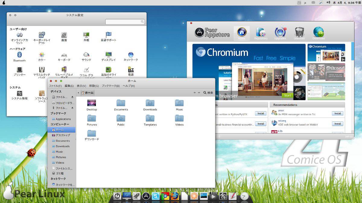This screenshot has height=203, width=362.
Task: Open the Desktop folder in file manager
Action: coord(92,105)
